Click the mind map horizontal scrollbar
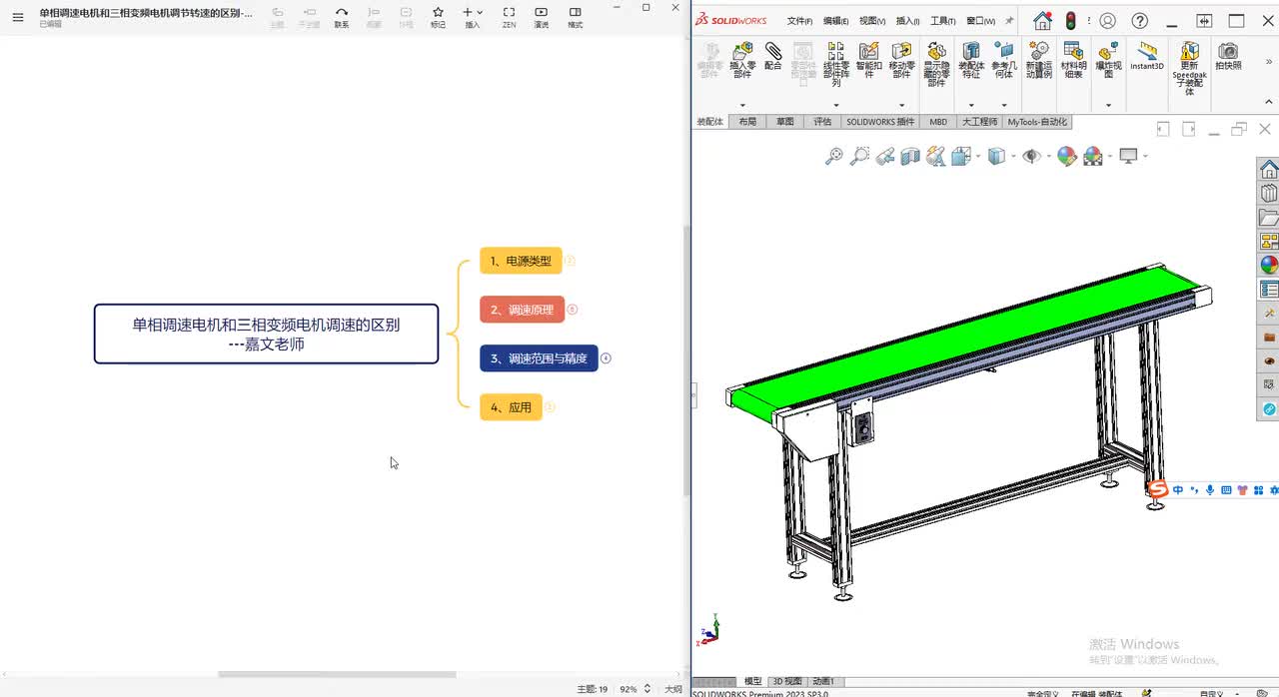 [x=337, y=675]
